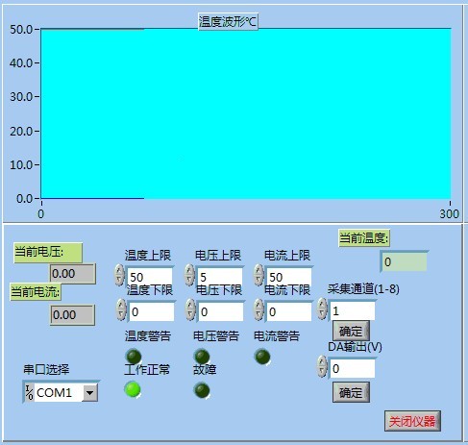Click the 温度警告 indicator LED
Image resolution: width=468 pixels, height=445 pixels.
click(x=134, y=357)
